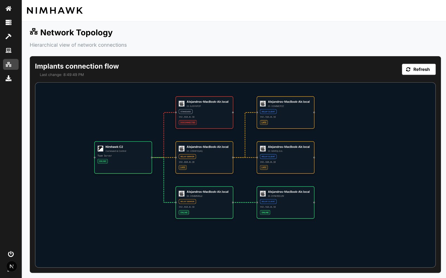Click the Nimhawk C2 falcon logo icon
446x278 pixels.
(100, 148)
